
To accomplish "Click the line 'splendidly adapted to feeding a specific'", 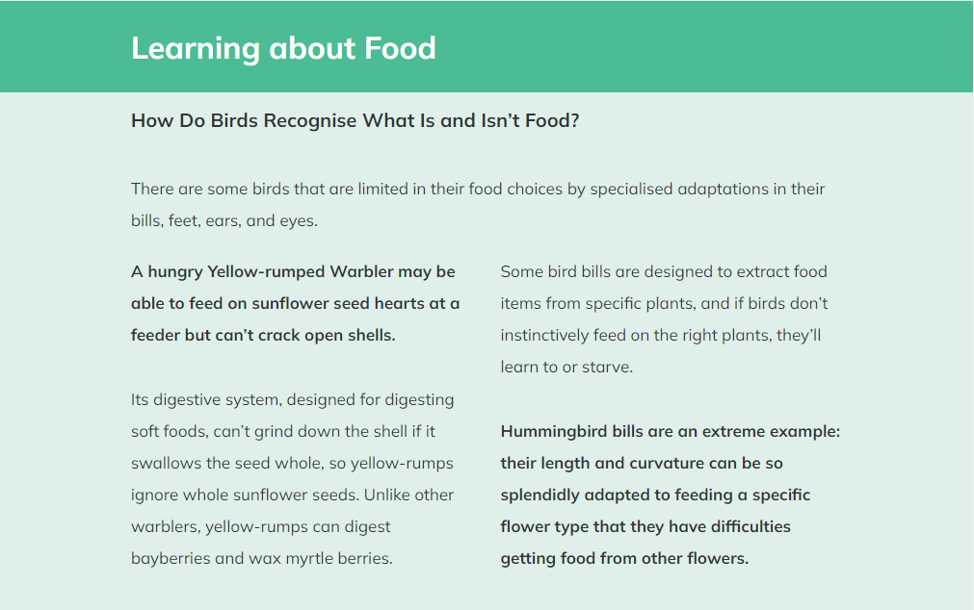I will pos(655,496).
